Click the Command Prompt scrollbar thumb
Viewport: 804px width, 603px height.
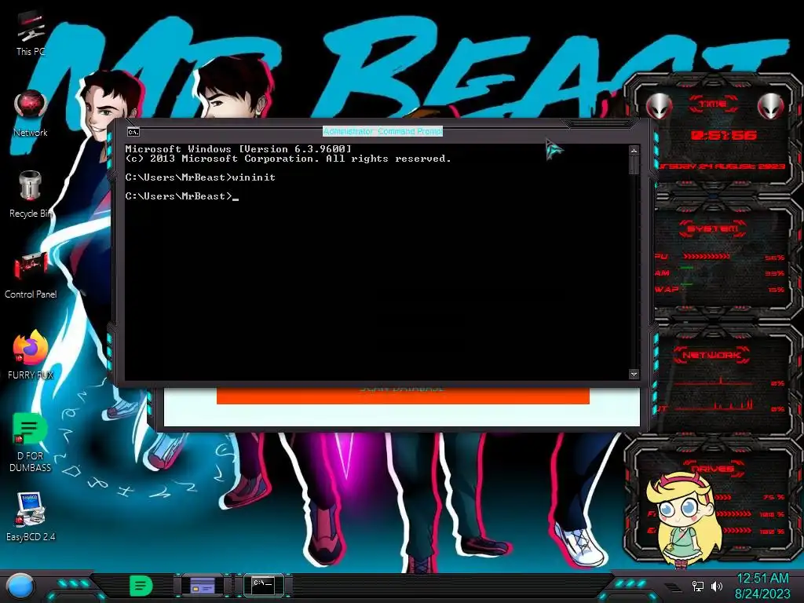(634, 165)
